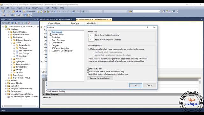Expand the Text Editor options node
Screen dimensions: 204x115
(50, 37)
